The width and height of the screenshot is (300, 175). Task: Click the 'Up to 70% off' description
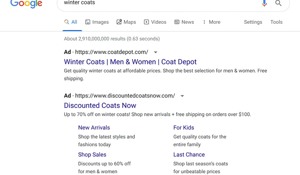point(157,114)
